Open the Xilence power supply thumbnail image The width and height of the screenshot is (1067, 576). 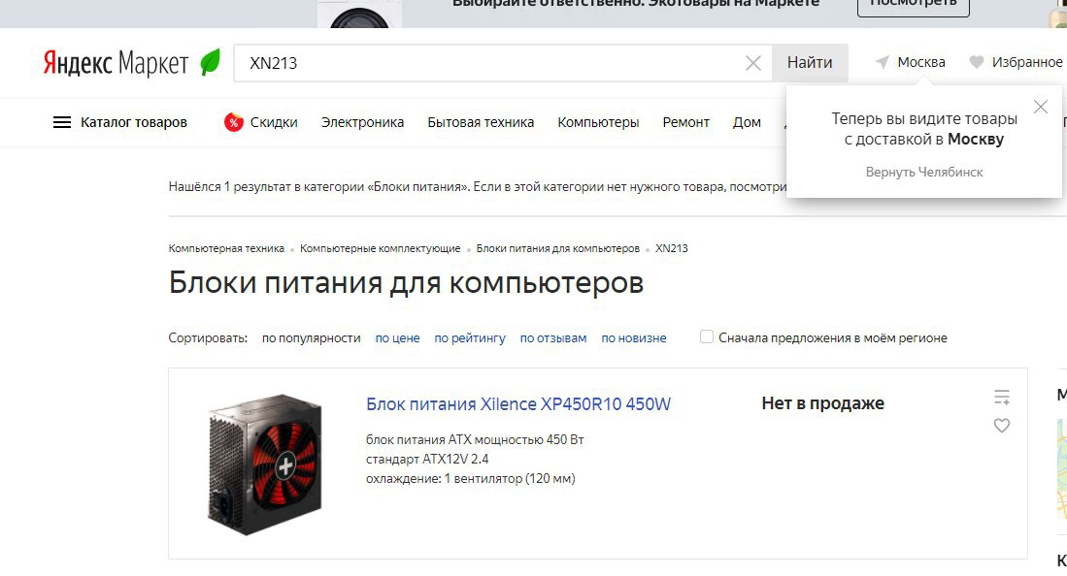[x=265, y=464]
